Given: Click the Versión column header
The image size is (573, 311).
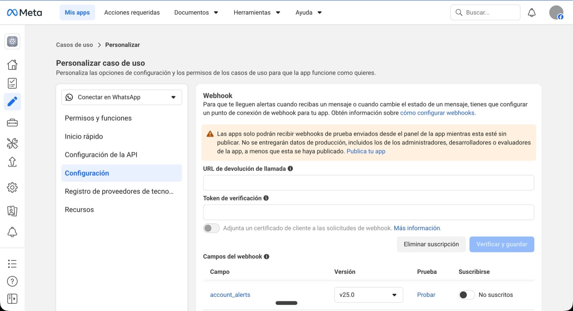Looking at the screenshot, I should coord(345,272).
